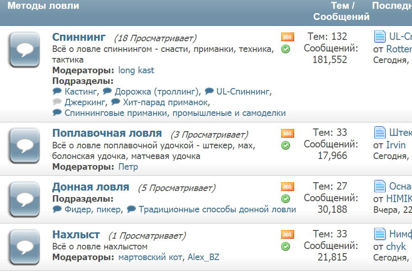
Task: Click the speech bubble forum icon beside Спиннинг
Action: (24, 50)
